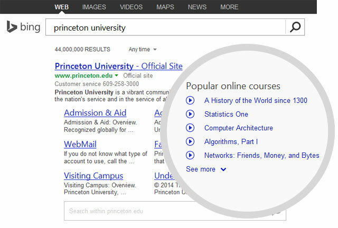Click the Customer service 609-258-3000 text
Image resolution: width=338 pixels, height=228 pixels.
97,84
